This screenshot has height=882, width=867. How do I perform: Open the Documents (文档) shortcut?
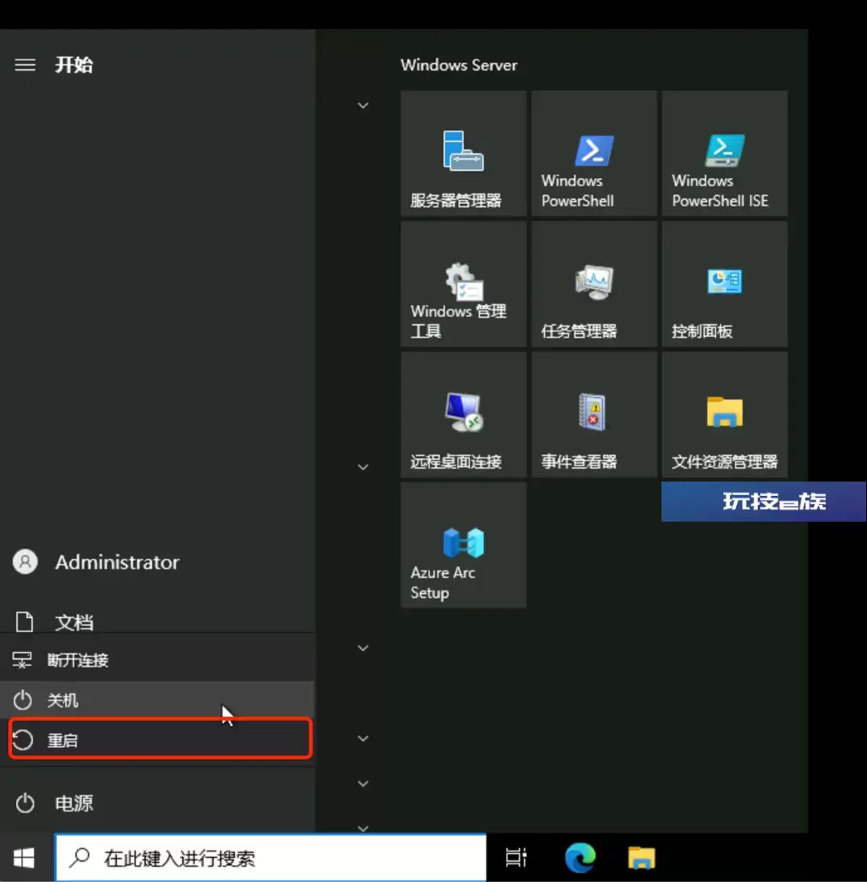pyautogui.click(x=157, y=622)
